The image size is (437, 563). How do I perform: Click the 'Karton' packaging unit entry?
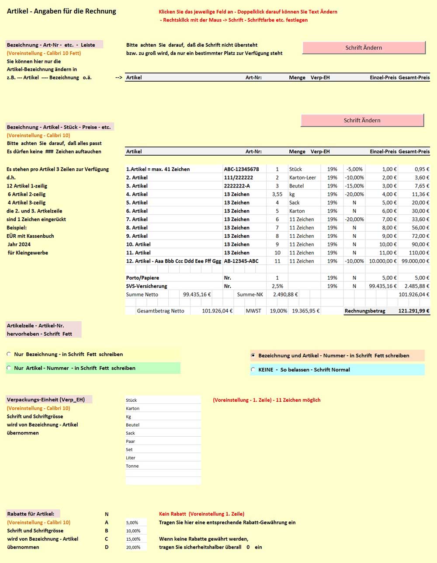[x=163, y=408]
